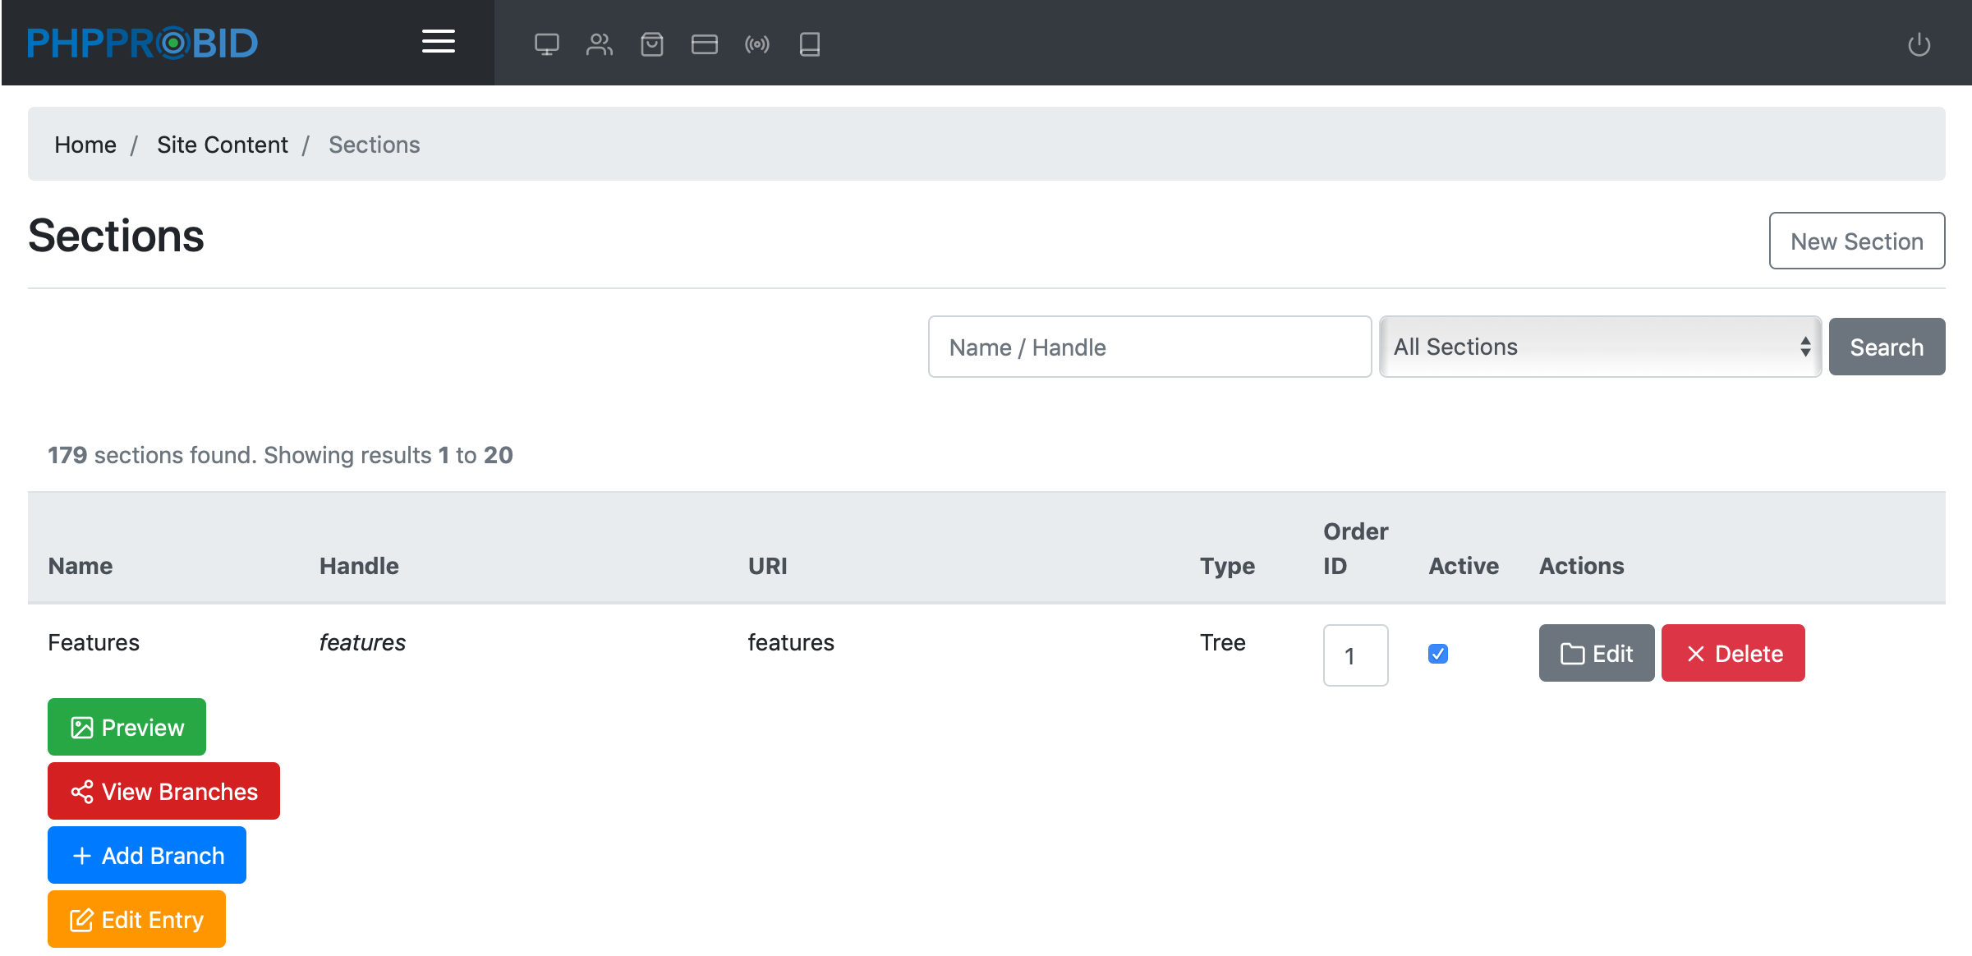Click View Branches for Features
Image resolution: width=1972 pixels, height=956 pixels.
(163, 791)
